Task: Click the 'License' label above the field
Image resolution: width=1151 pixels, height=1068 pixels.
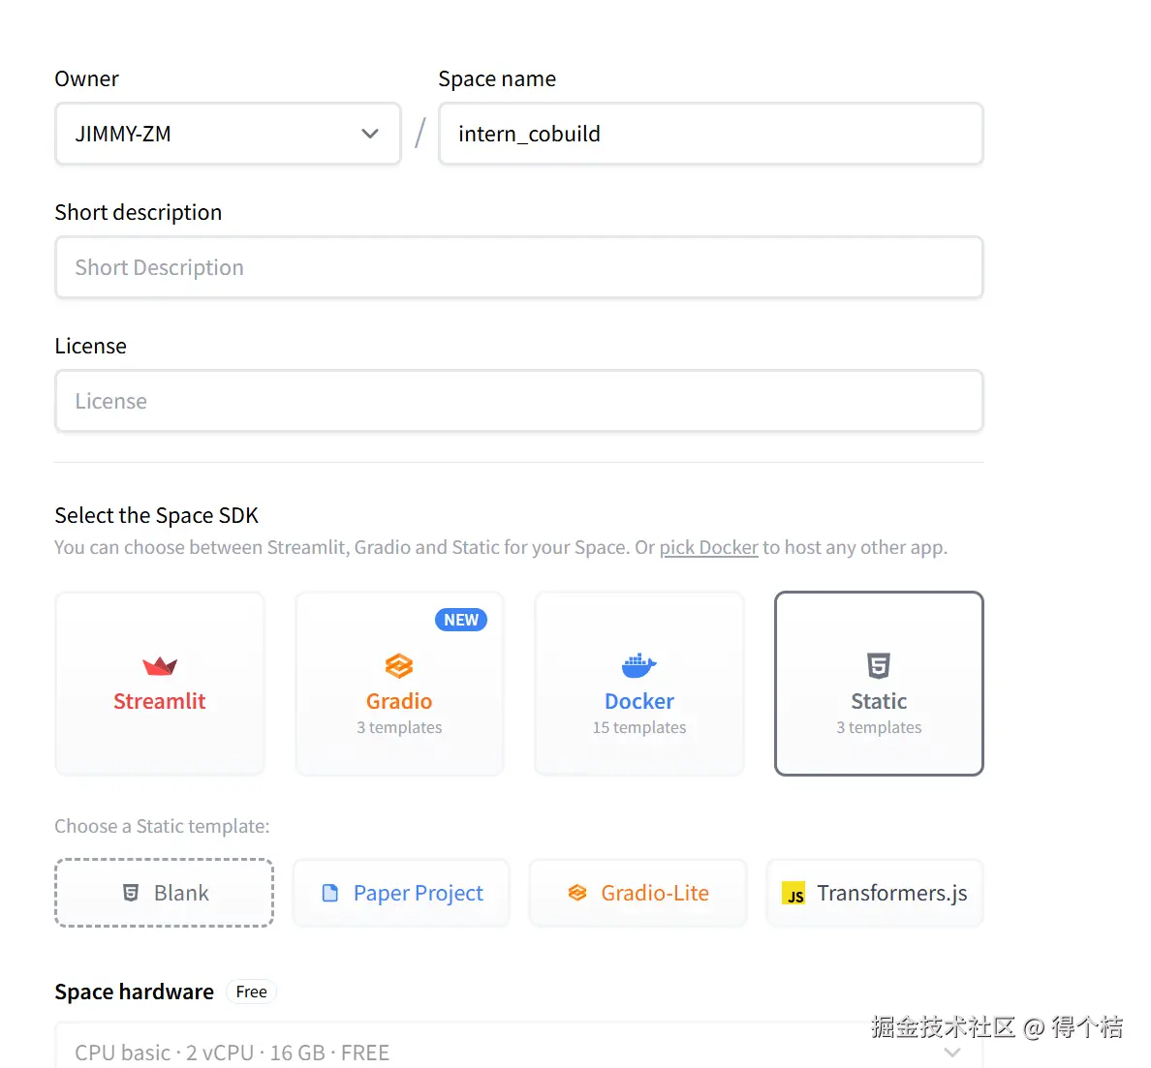Action: [x=90, y=346]
